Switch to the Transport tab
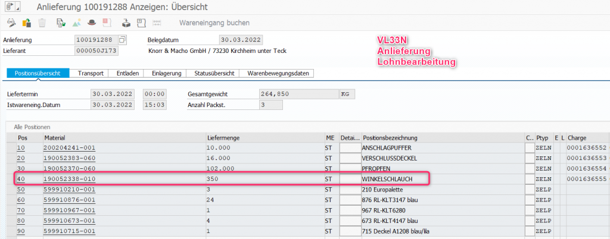610x239 pixels. pos(90,73)
